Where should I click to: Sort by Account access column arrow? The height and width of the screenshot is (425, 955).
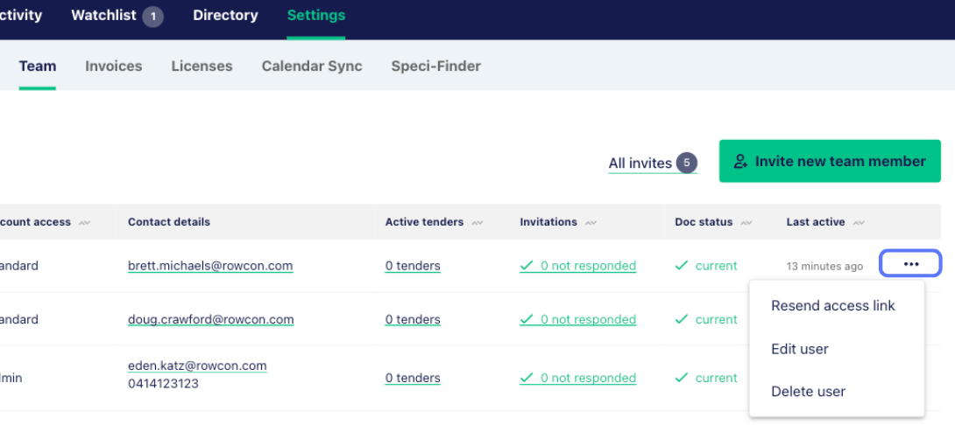[85, 223]
